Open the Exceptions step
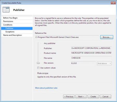 [17, 32]
